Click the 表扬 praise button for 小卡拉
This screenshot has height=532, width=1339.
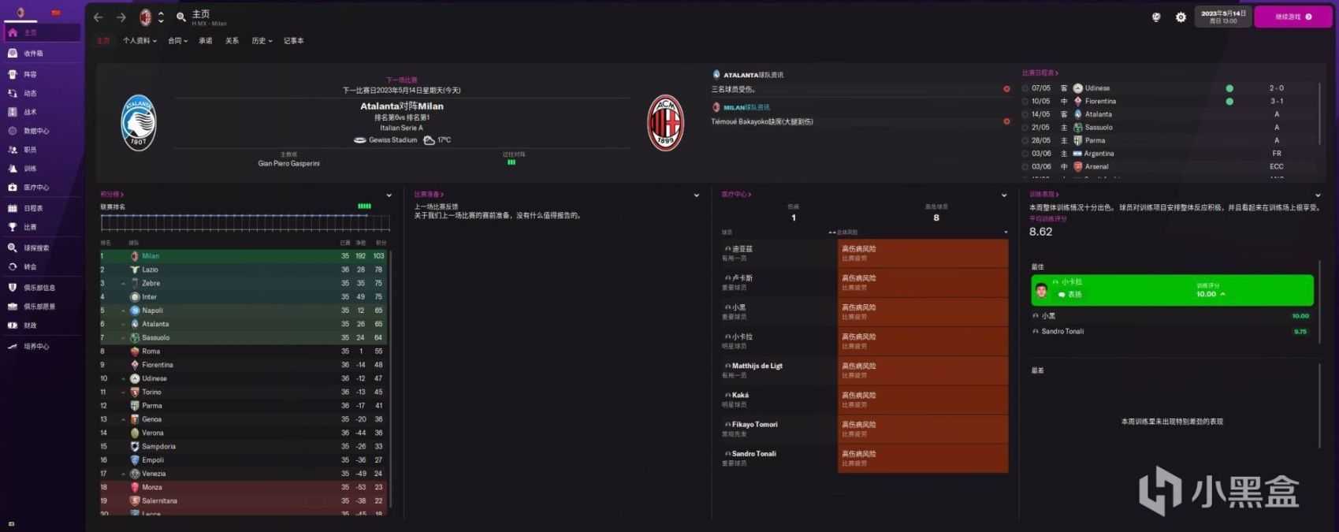(x=1070, y=294)
